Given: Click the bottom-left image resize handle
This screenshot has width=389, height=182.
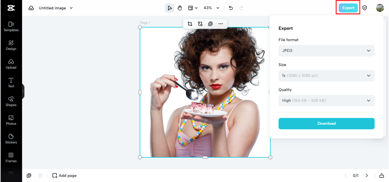Looking at the screenshot, I should tap(140, 157).
